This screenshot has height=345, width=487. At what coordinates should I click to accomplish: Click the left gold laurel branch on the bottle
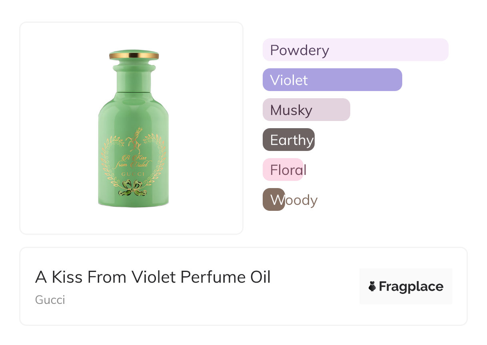coord(108,160)
